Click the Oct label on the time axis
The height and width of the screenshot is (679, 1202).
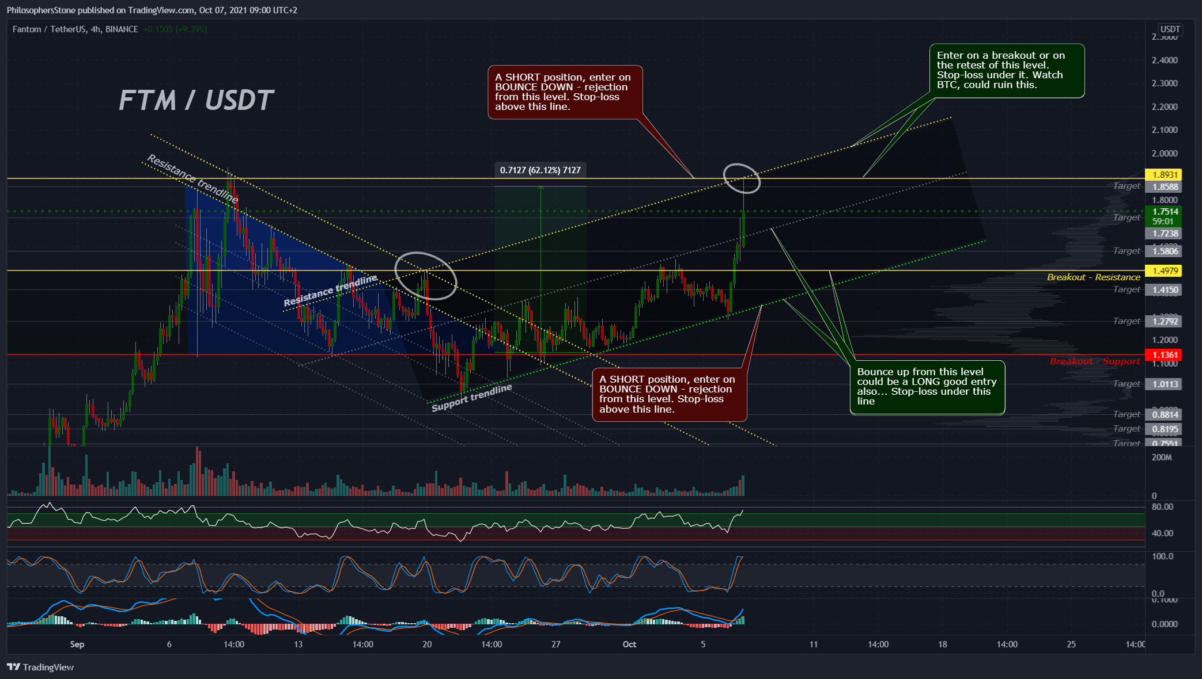click(629, 644)
